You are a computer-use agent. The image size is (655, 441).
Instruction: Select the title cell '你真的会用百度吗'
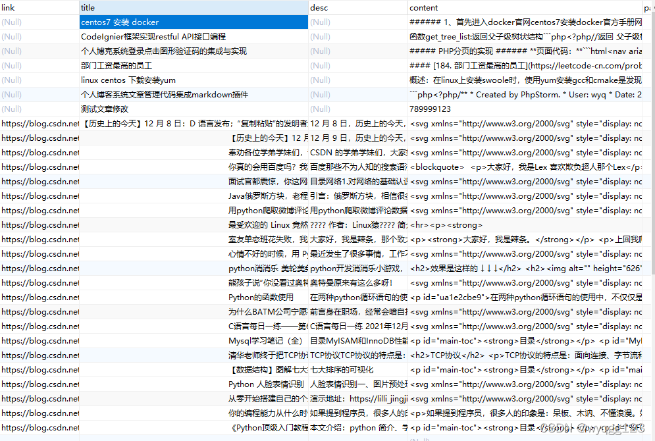[x=194, y=167]
